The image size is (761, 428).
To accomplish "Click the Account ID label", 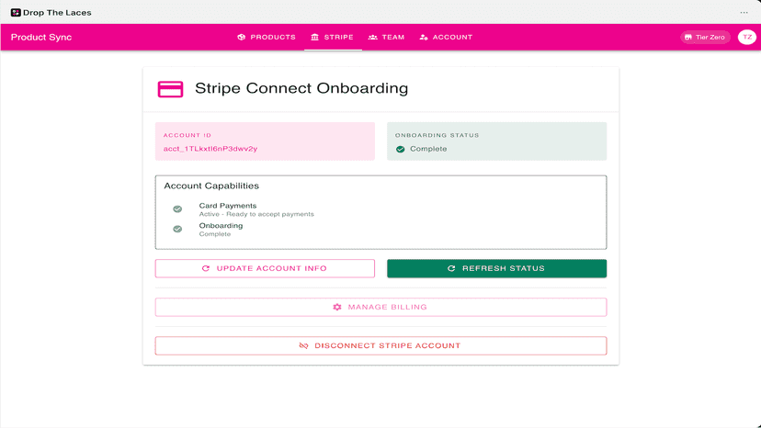I will coord(187,135).
